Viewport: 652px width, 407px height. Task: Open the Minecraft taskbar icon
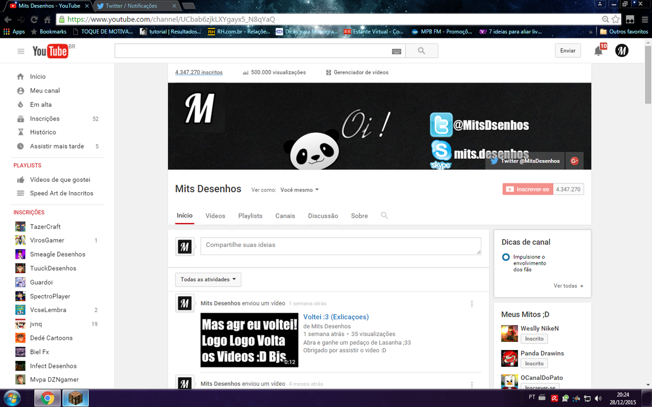76,399
